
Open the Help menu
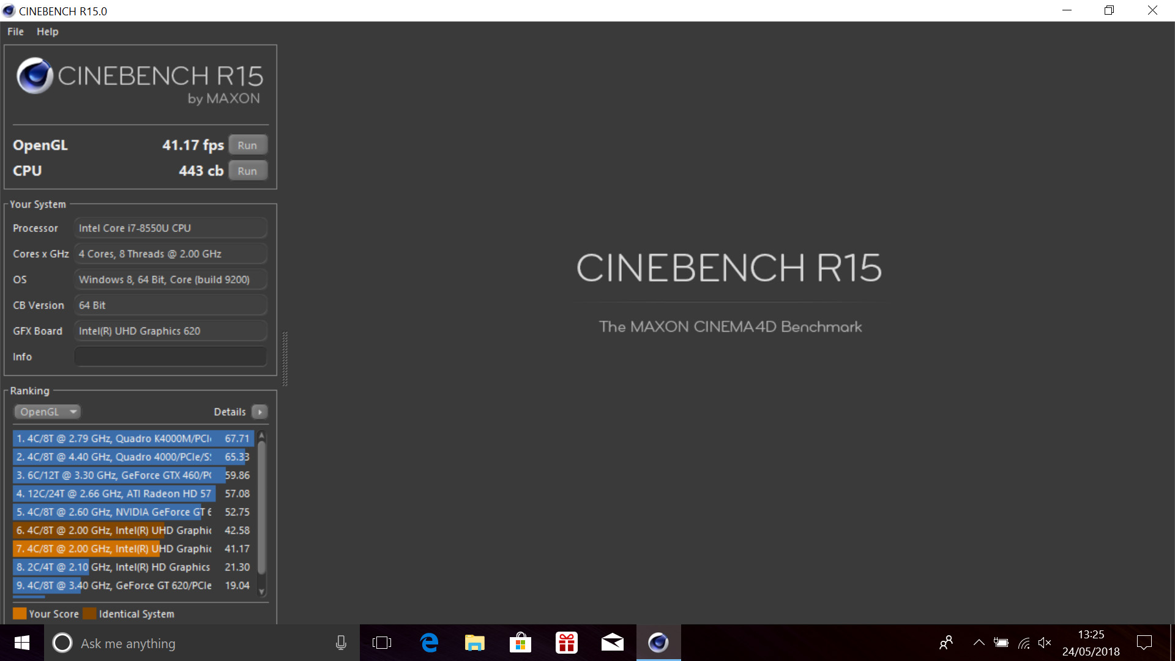pos(47,32)
